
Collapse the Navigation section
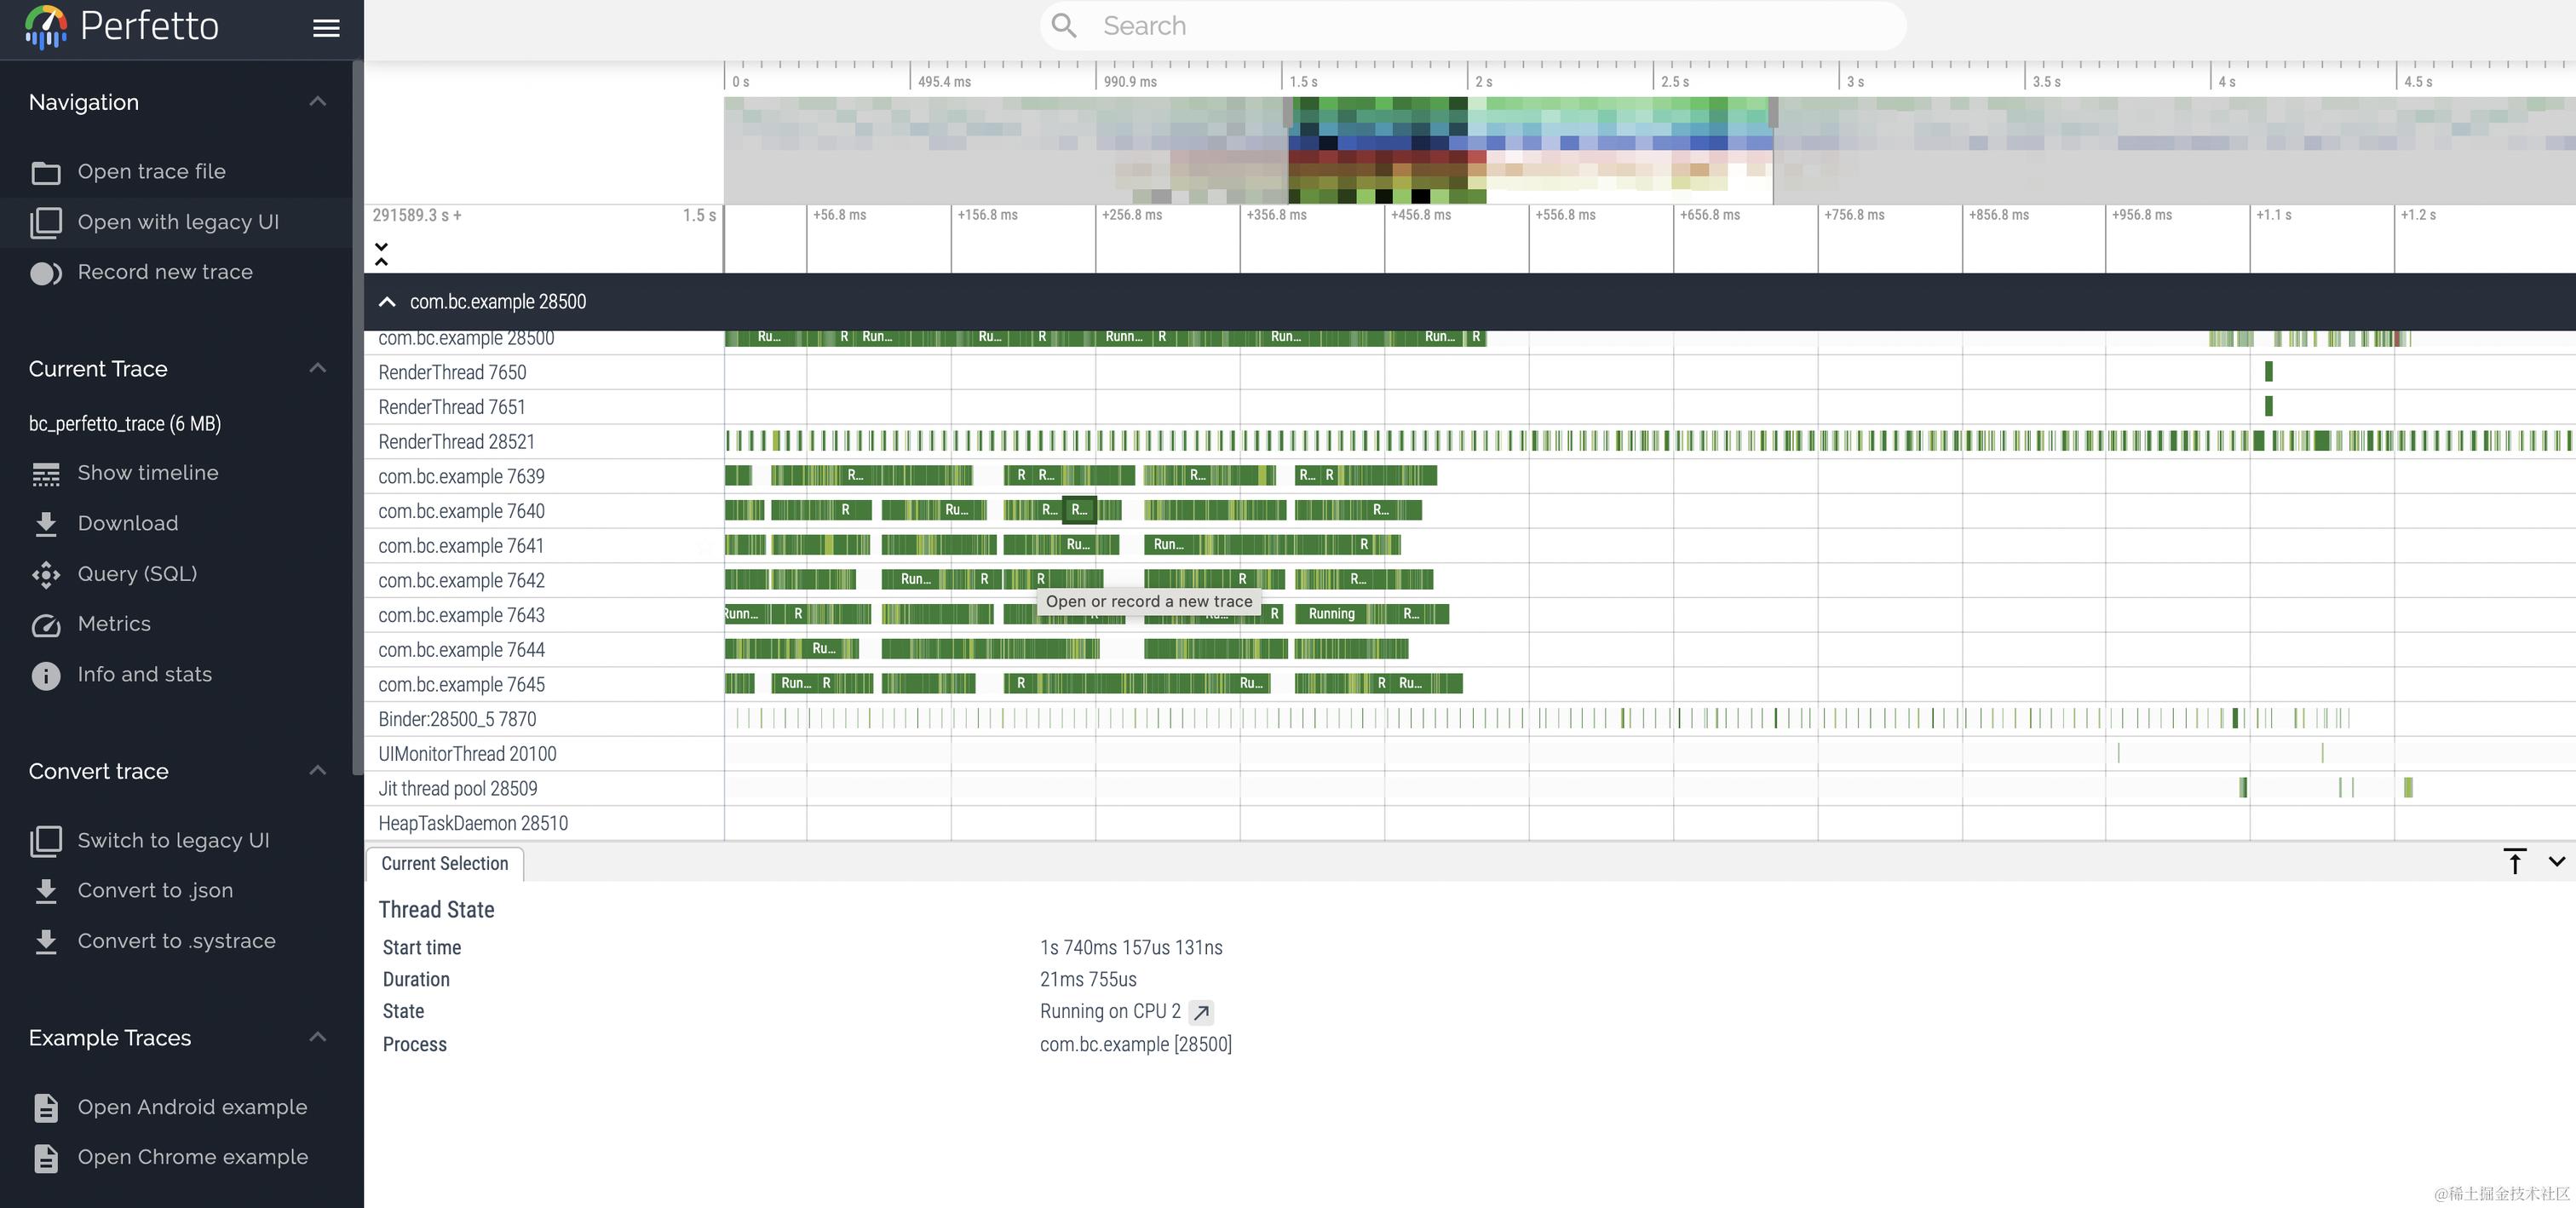(318, 102)
